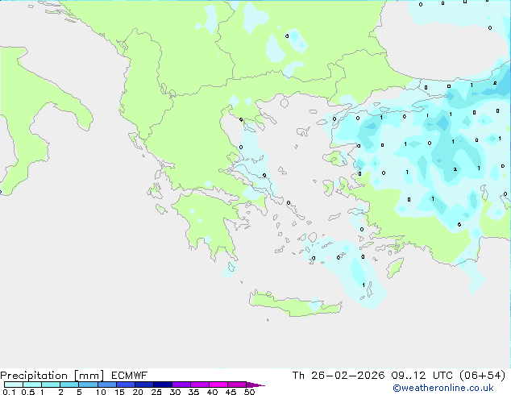Click the 'Th 26-02-2026' date text
Image resolution: width=511 pixels, height=395 pixels.
pyautogui.click(x=339, y=376)
